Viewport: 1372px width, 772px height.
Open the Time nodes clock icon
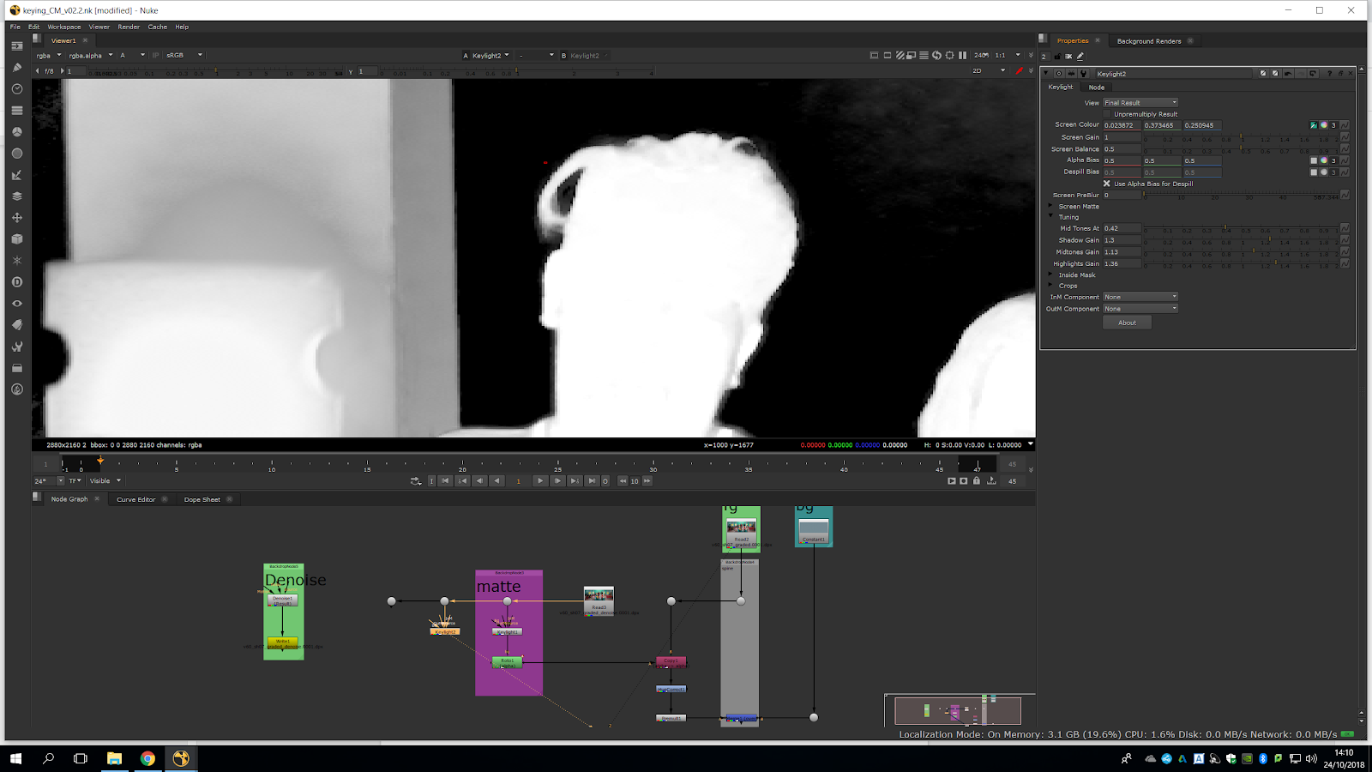tap(16, 89)
